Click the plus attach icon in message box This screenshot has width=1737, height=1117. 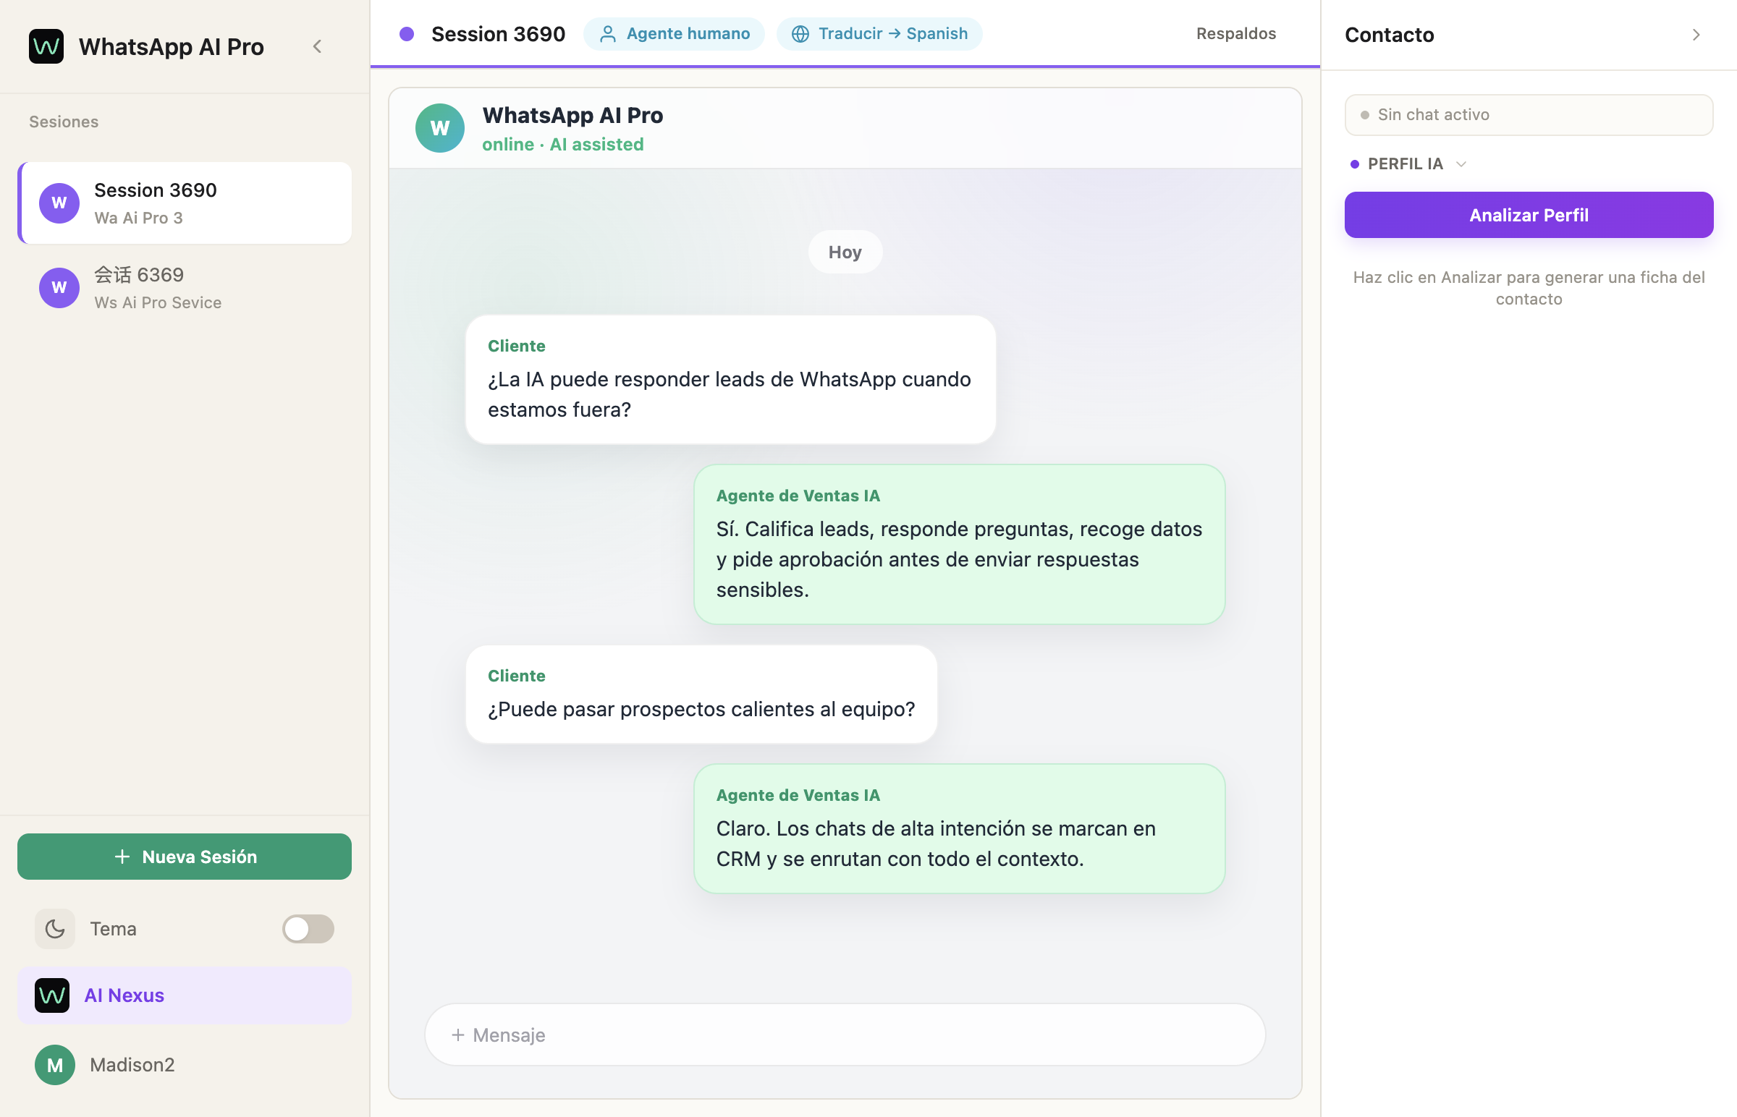(x=458, y=1035)
